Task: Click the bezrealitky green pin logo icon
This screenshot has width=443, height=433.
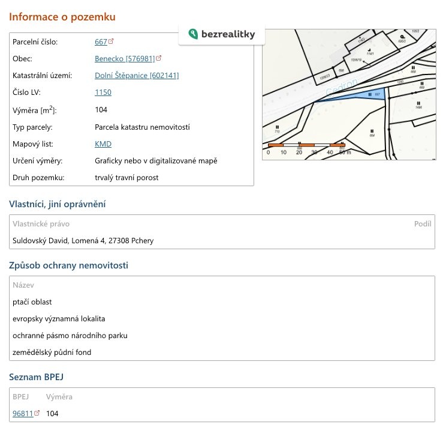Action: (193, 34)
